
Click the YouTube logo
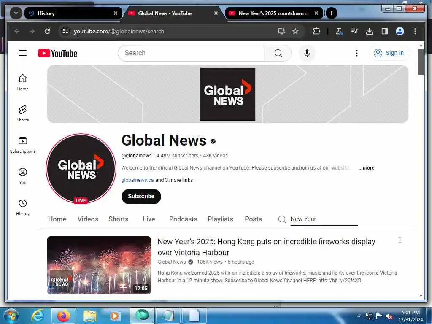(57, 53)
